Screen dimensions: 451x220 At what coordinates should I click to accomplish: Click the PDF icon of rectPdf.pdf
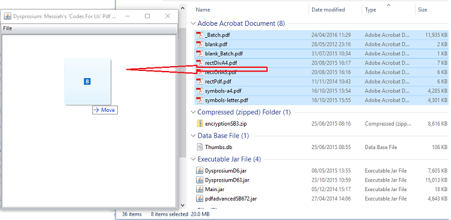point(200,82)
